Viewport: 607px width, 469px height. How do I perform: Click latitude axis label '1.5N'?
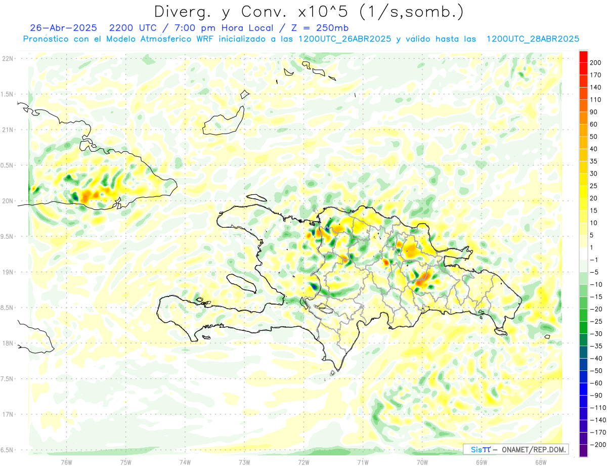[x=7, y=94]
